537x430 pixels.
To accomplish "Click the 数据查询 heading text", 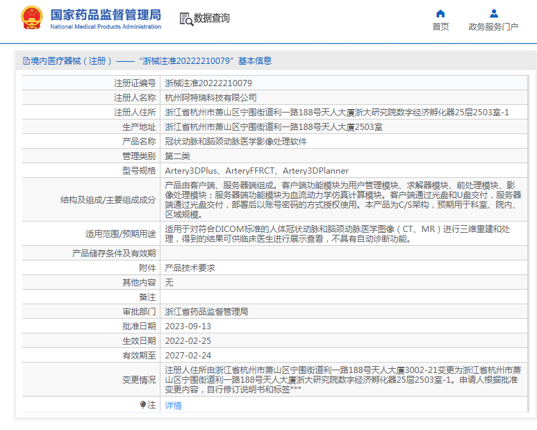I will (212, 18).
